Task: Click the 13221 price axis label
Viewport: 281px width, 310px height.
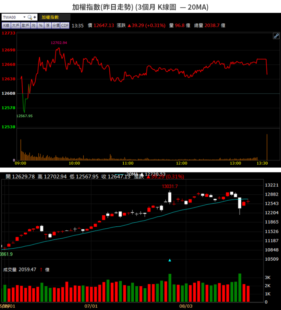Action: point(272,185)
